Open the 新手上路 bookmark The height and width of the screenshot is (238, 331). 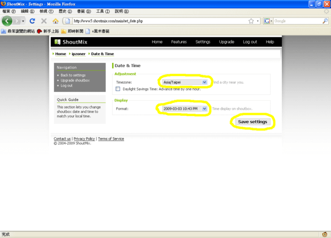(x=48, y=31)
